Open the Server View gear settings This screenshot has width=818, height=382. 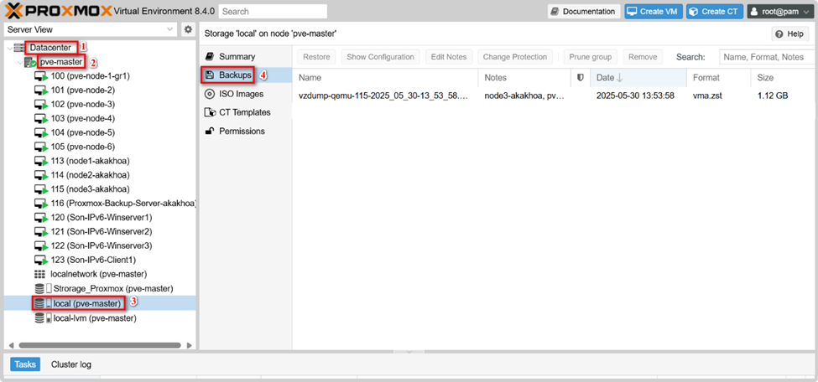pyautogui.click(x=188, y=30)
